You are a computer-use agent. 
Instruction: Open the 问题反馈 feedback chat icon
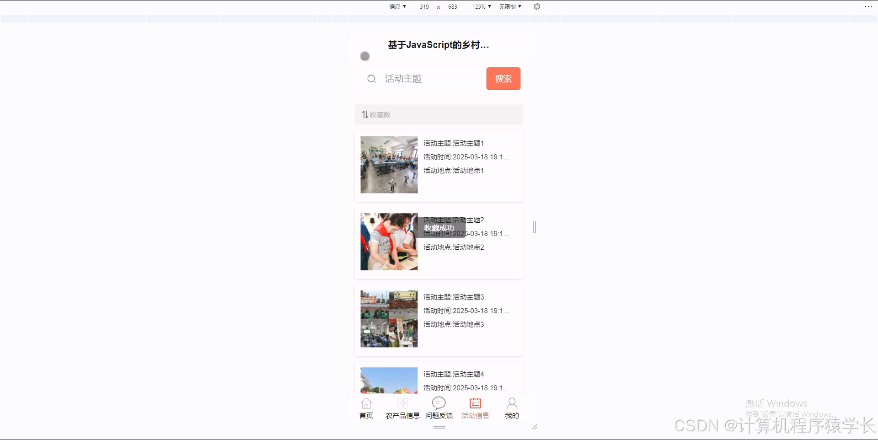coord(439,403)
